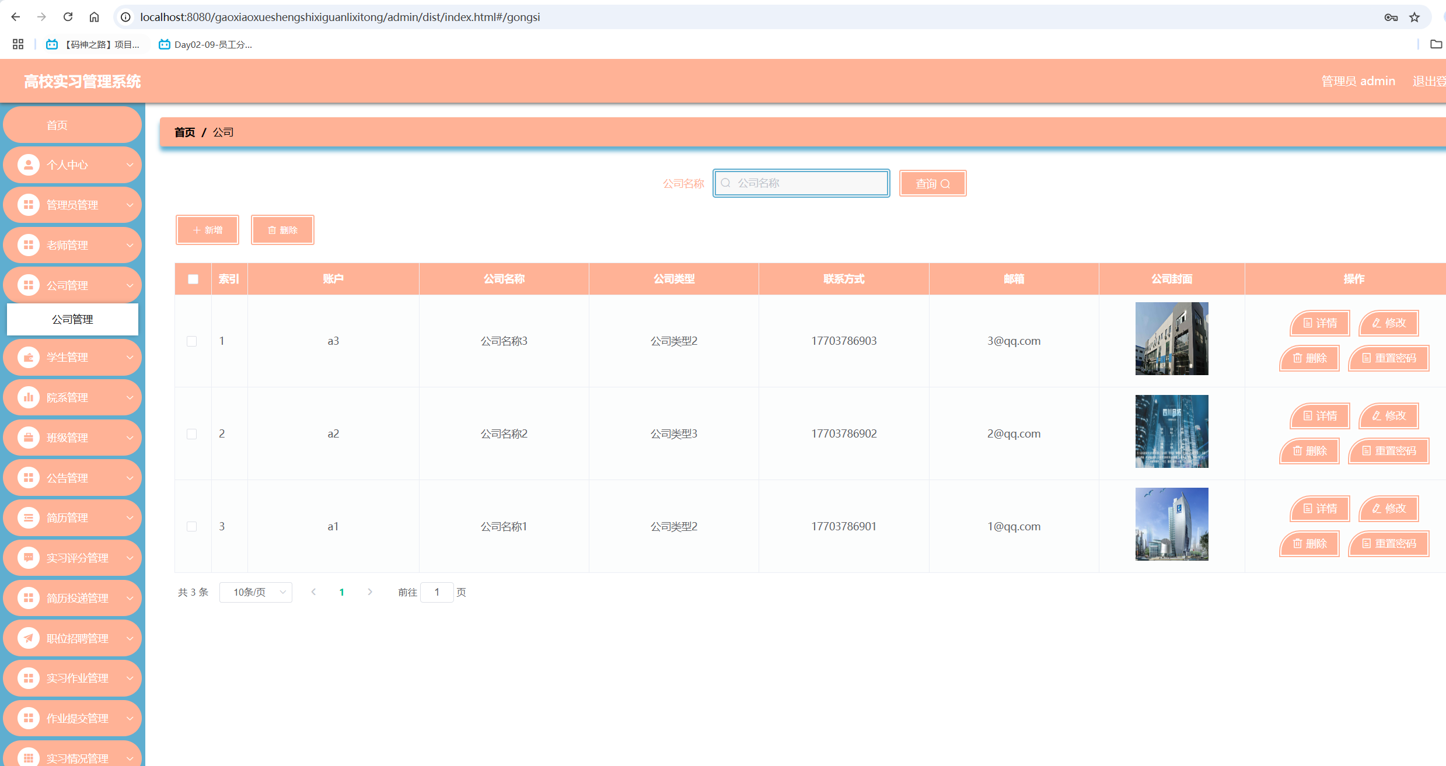The image size is (1446, 766).
Task: Click the 职位招聘管理 paper plane icon
Action: click(28, 638)
